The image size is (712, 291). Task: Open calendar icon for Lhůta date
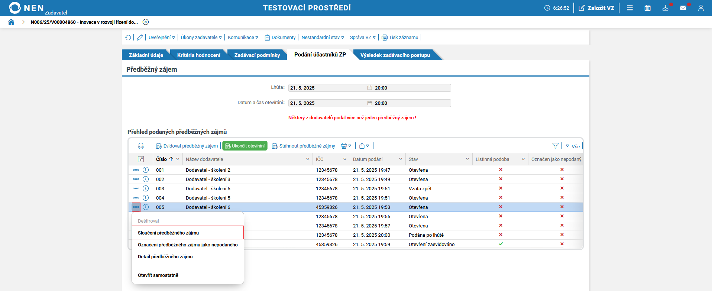370,88
